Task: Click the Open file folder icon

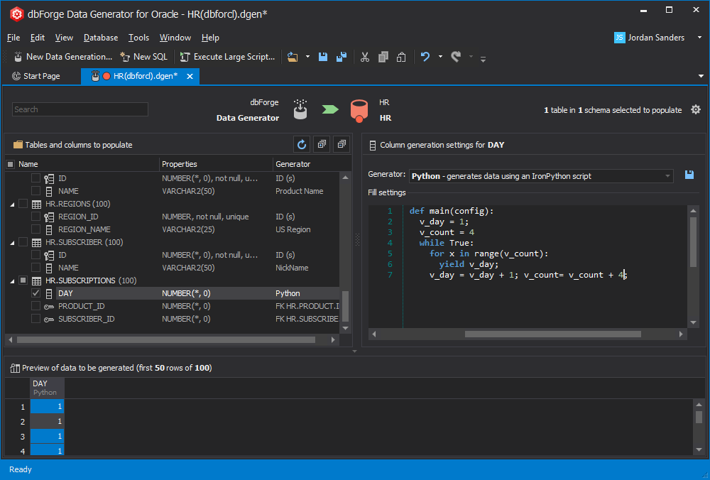Action: (293, 57)
